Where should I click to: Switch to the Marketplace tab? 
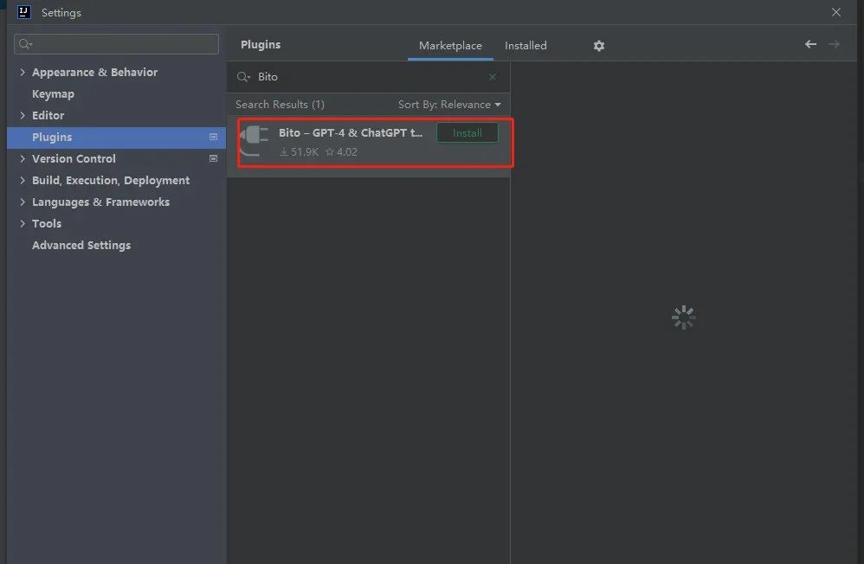[450, 46]
